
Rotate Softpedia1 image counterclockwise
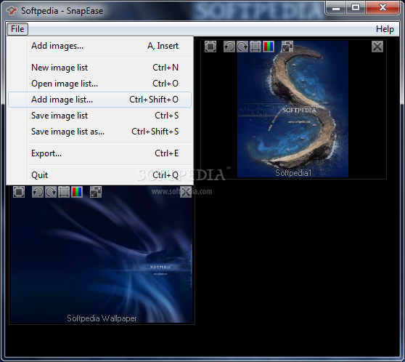(x=229, y=47)
